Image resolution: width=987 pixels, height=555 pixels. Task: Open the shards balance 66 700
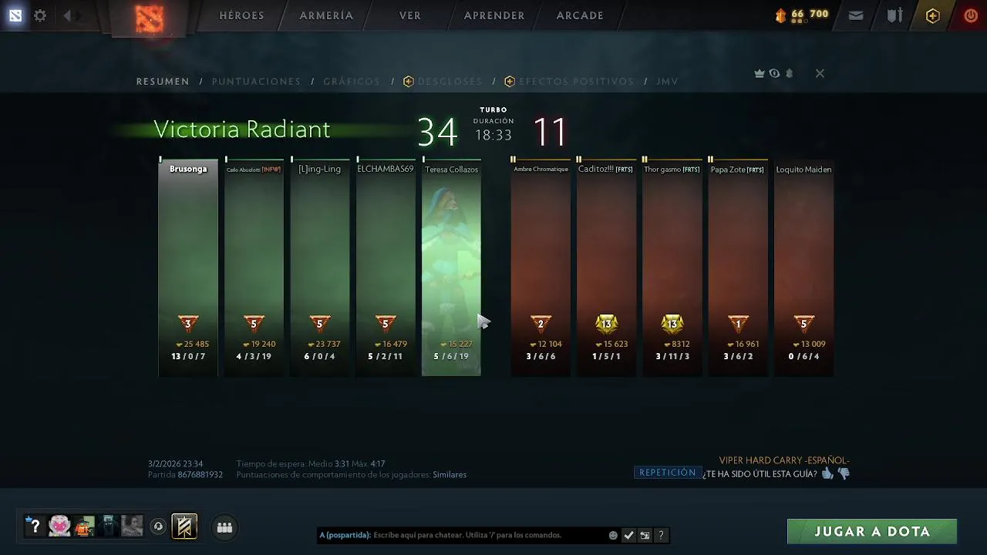(x=802, y=15)
